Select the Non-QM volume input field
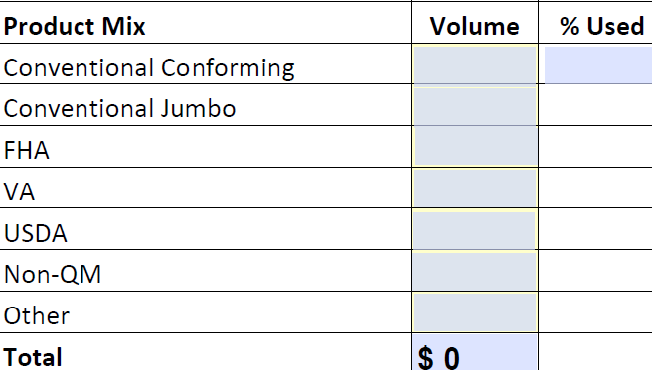The height and width of the screenshot is (370, 652). pos(475,271)
